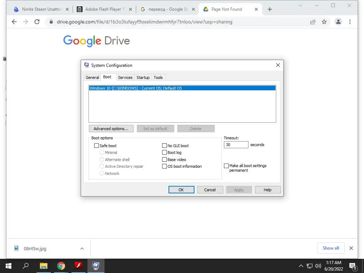Confirm with the OK button
Viewport: 364px width, 273px height.
pyautogui.click(x=181, y=190)
